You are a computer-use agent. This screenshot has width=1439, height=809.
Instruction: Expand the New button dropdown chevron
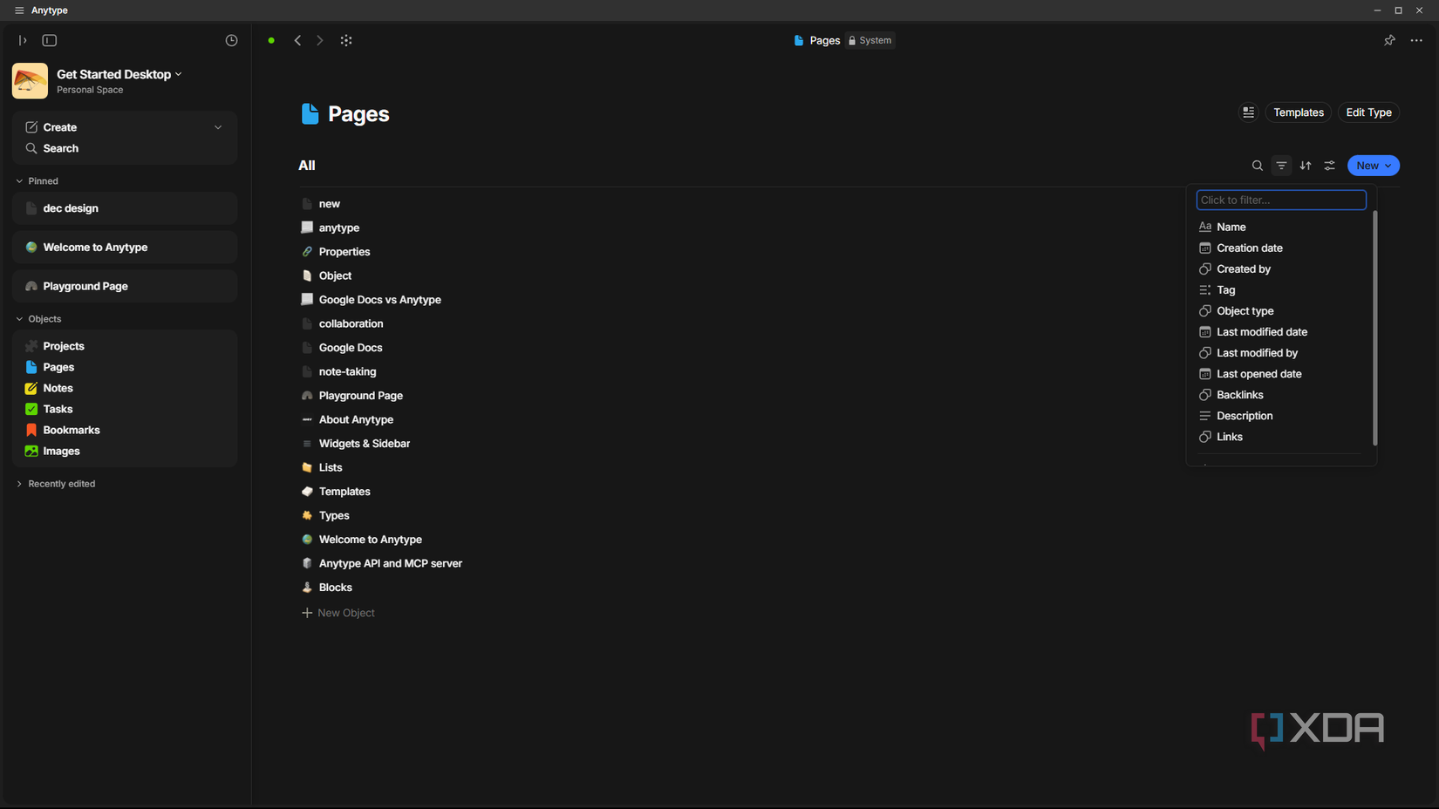point(1387,165)
